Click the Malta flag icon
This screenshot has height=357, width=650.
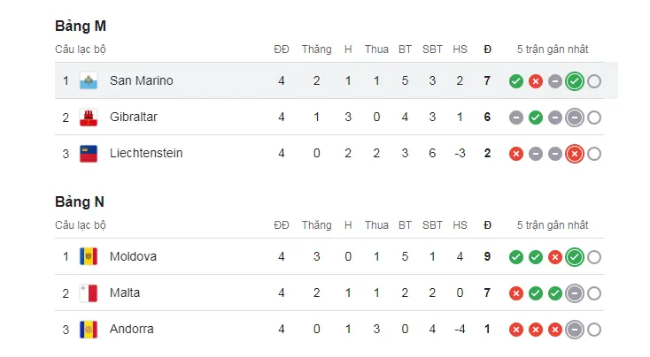[x=88, y=292]
